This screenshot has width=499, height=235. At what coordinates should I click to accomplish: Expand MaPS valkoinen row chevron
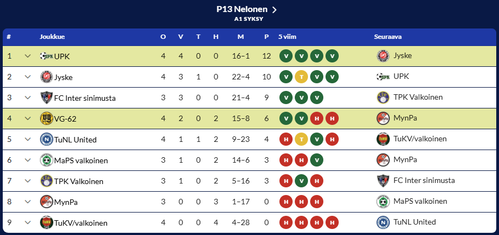point(27,161)
